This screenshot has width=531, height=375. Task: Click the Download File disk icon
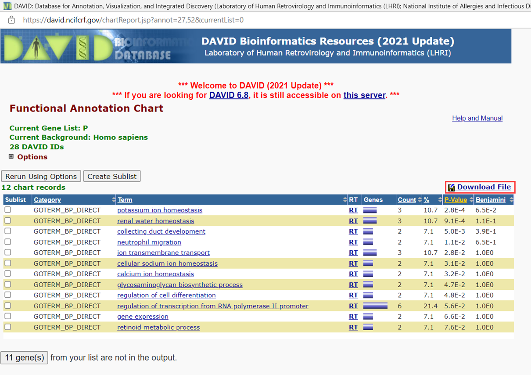coord(452,187)
